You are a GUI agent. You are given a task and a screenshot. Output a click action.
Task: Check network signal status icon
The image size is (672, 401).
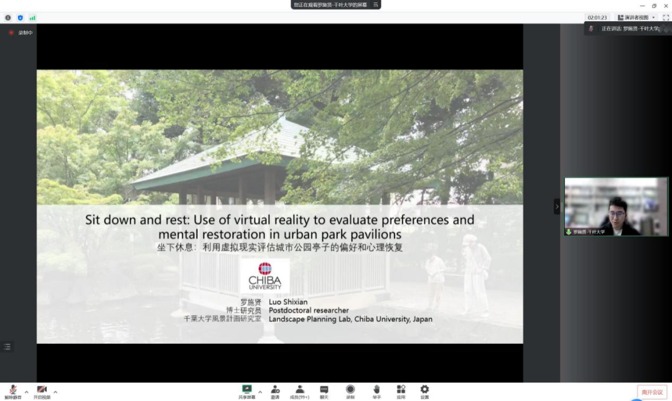32,17
